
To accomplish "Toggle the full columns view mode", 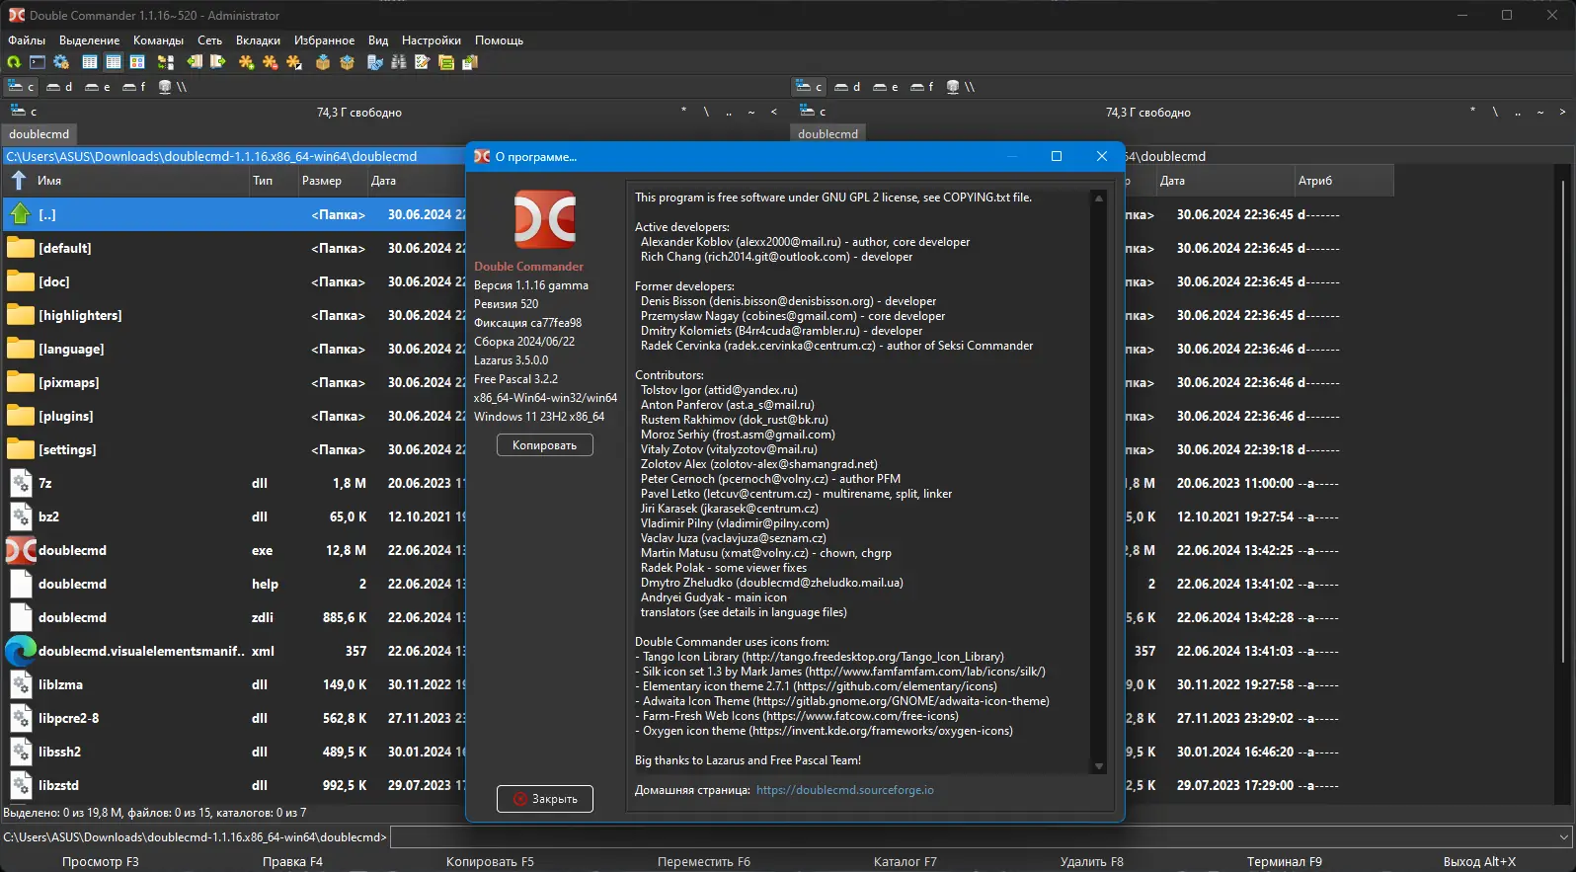I will click(x=114, y=62).
